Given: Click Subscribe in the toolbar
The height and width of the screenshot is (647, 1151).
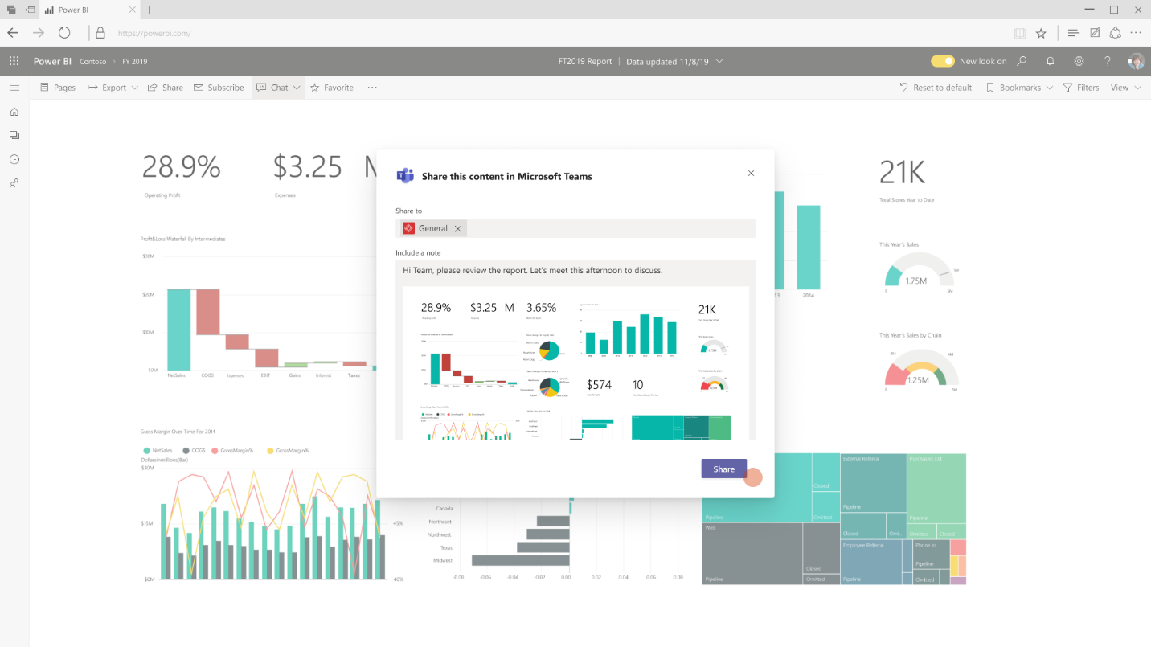Looking at the screenshot, I should (219, 88).
